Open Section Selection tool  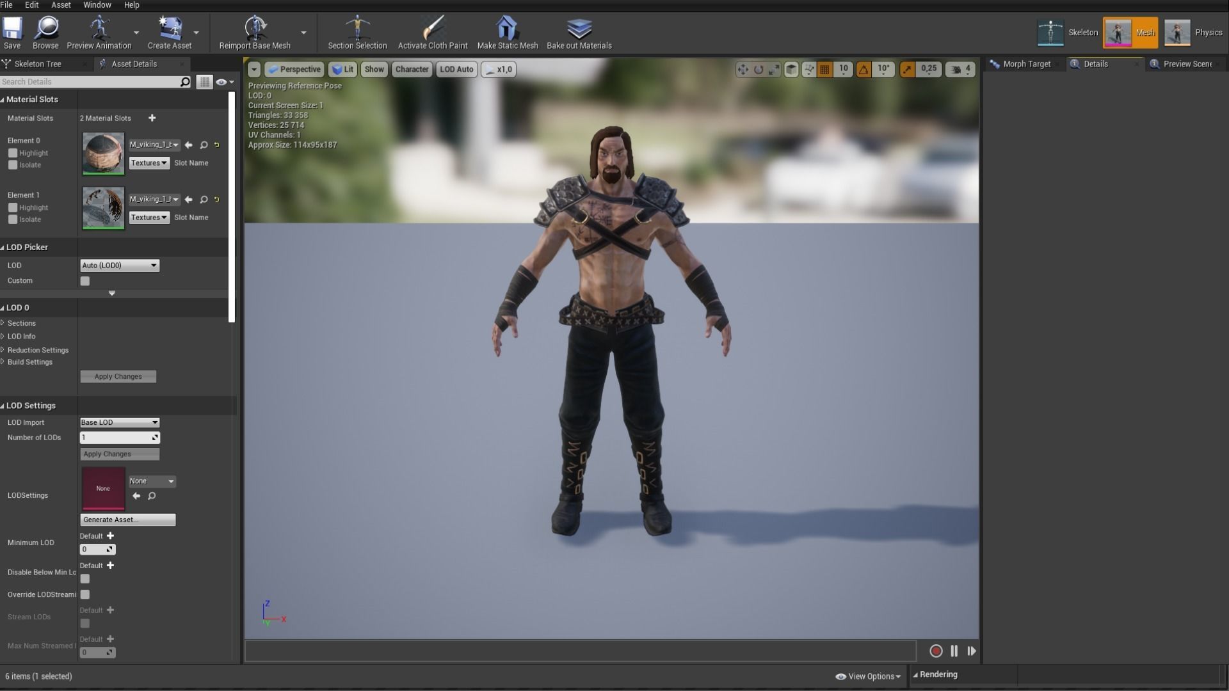(x=357, y=29)
